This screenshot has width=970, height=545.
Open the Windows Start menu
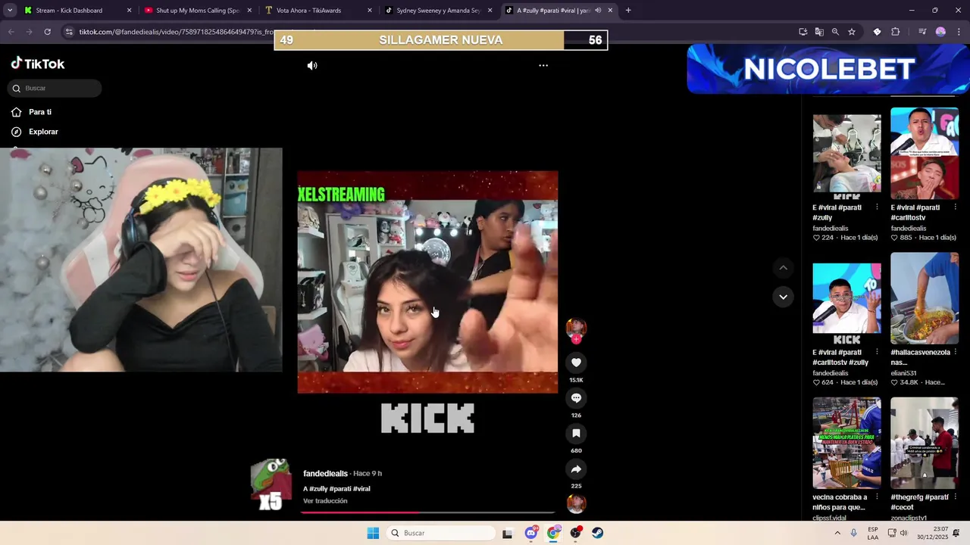tap(373, 533)
